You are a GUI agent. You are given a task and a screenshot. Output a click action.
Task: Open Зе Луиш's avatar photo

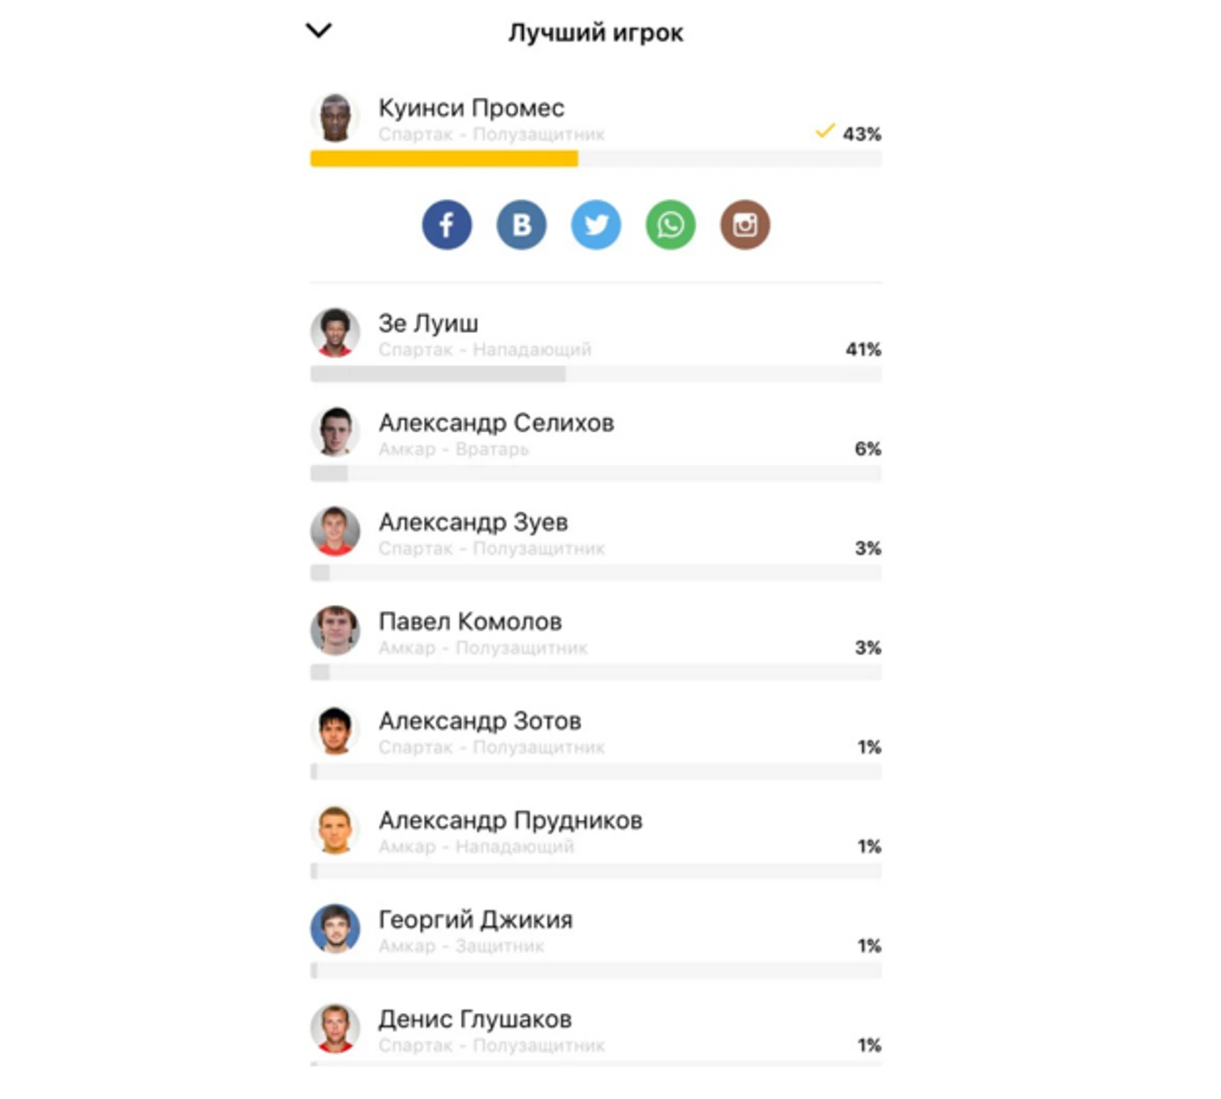(x=335, y=333)
